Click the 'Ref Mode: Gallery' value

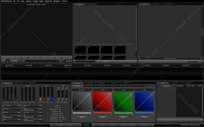click(x=61, y=113)
